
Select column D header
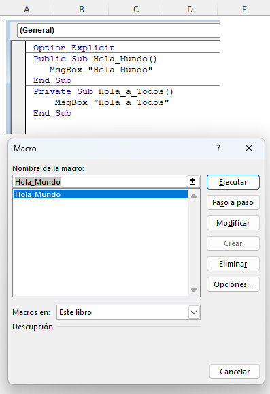click(190, 10)
